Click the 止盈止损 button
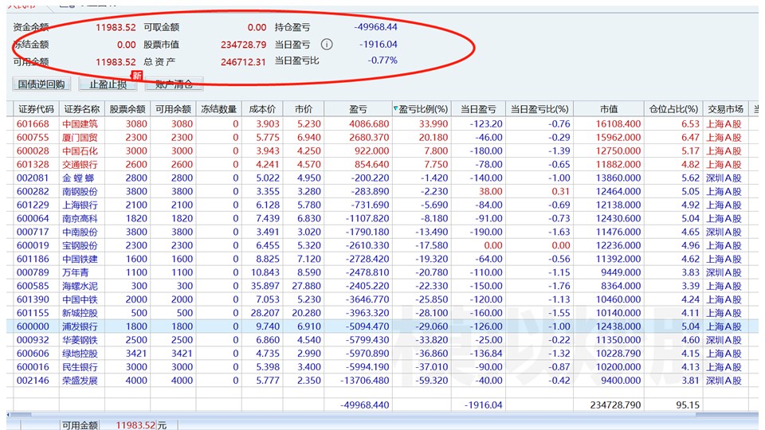Image resolution: width=765 pixels, height=430 pixels. tap(108, 84)
